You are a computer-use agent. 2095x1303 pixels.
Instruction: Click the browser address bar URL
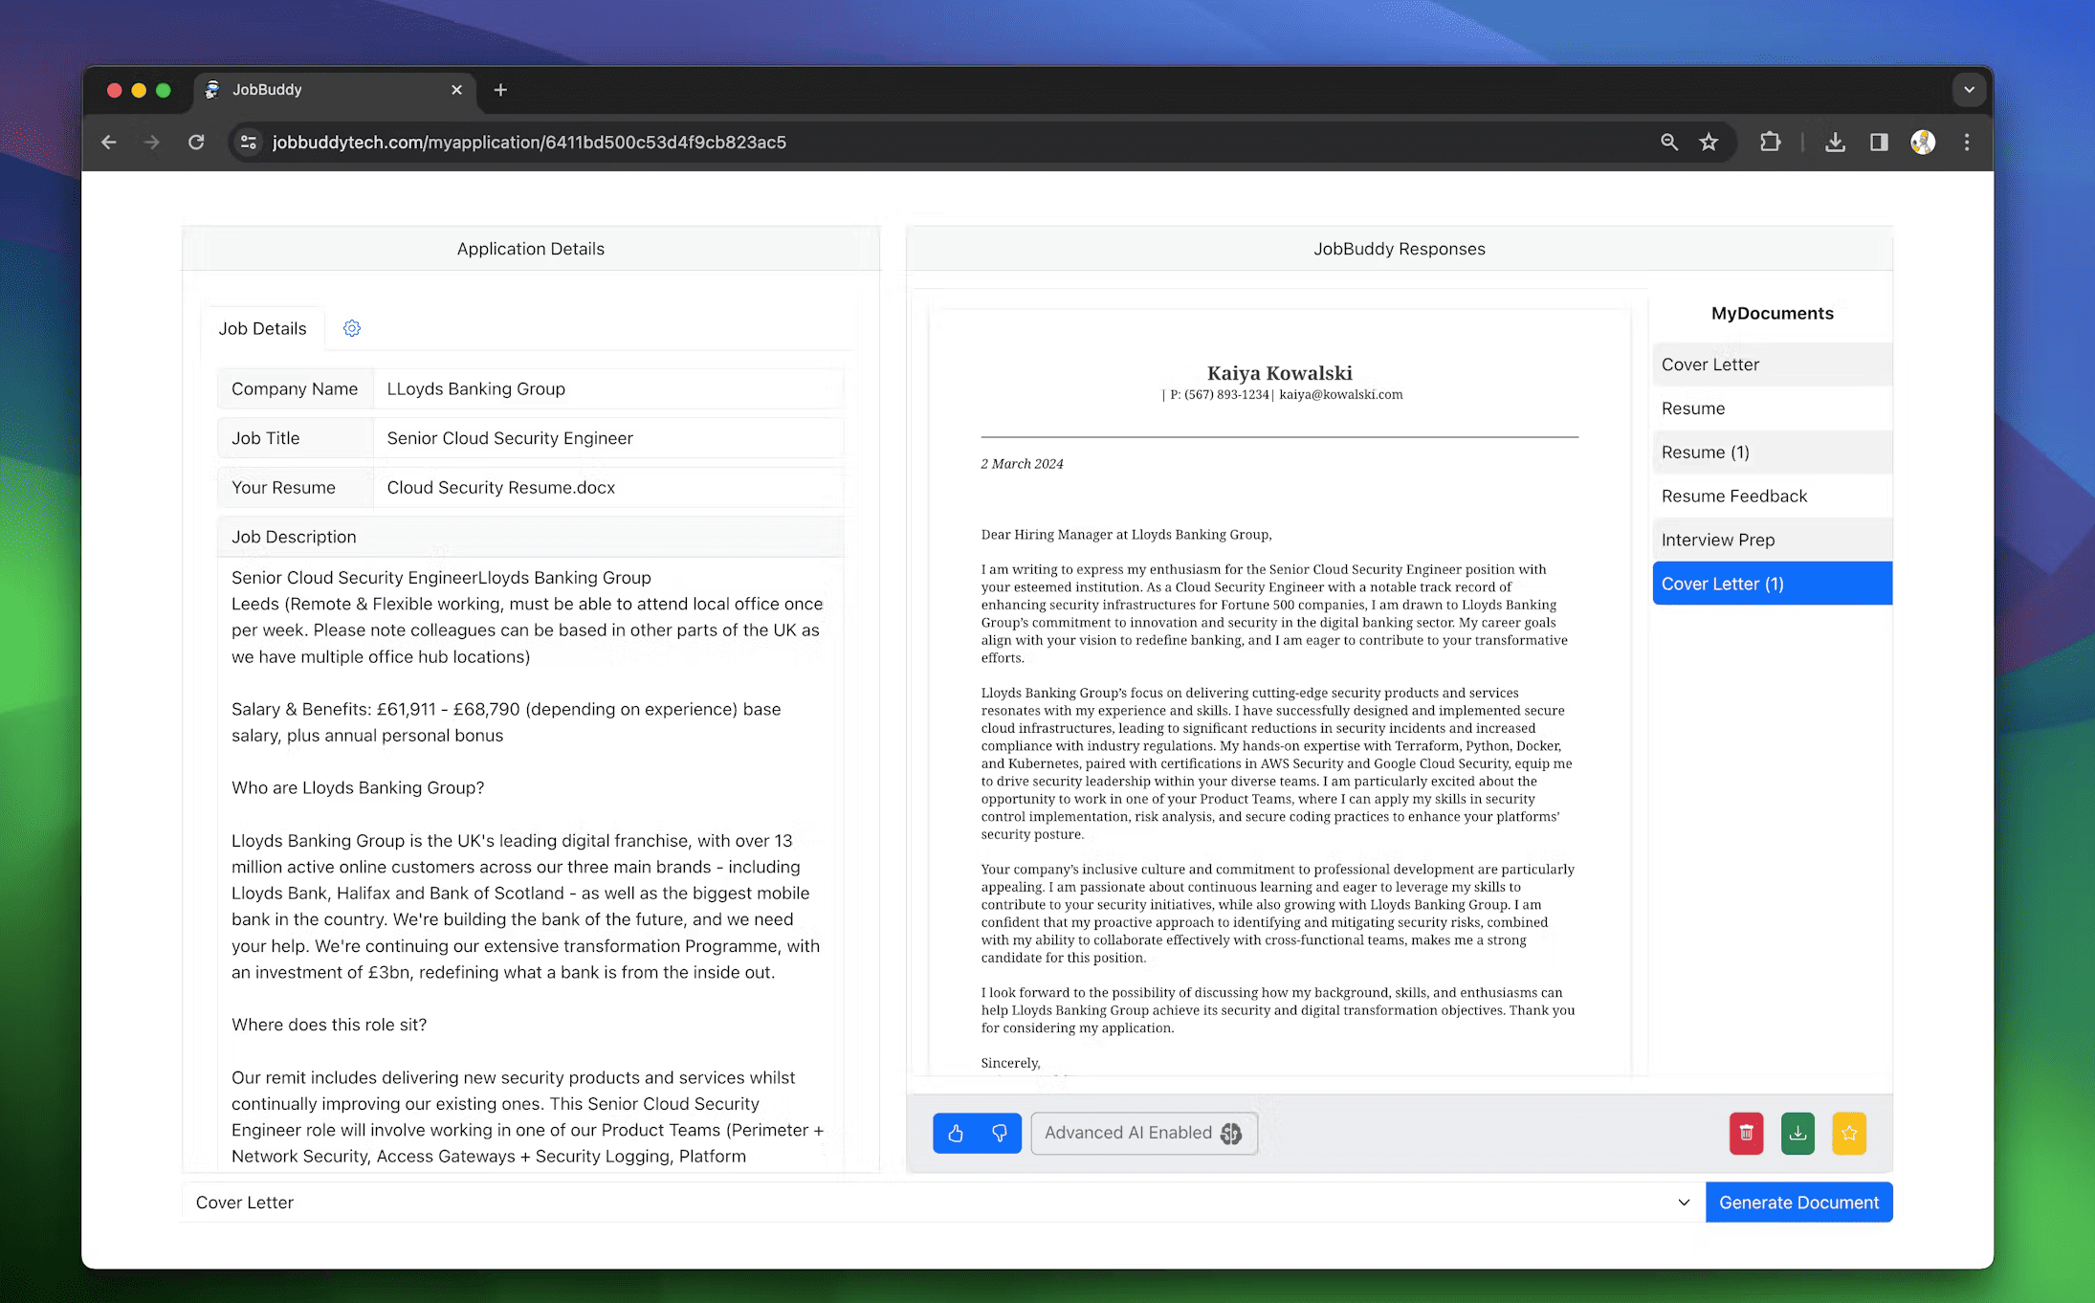(529, 143)
